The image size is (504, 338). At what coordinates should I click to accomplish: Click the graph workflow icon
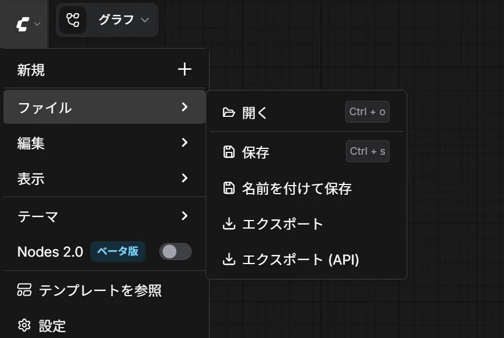point(73,20)
